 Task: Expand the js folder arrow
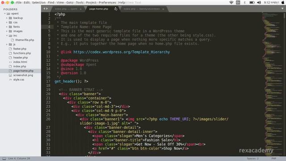7,44
